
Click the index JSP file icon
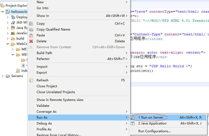coord(18,71)
